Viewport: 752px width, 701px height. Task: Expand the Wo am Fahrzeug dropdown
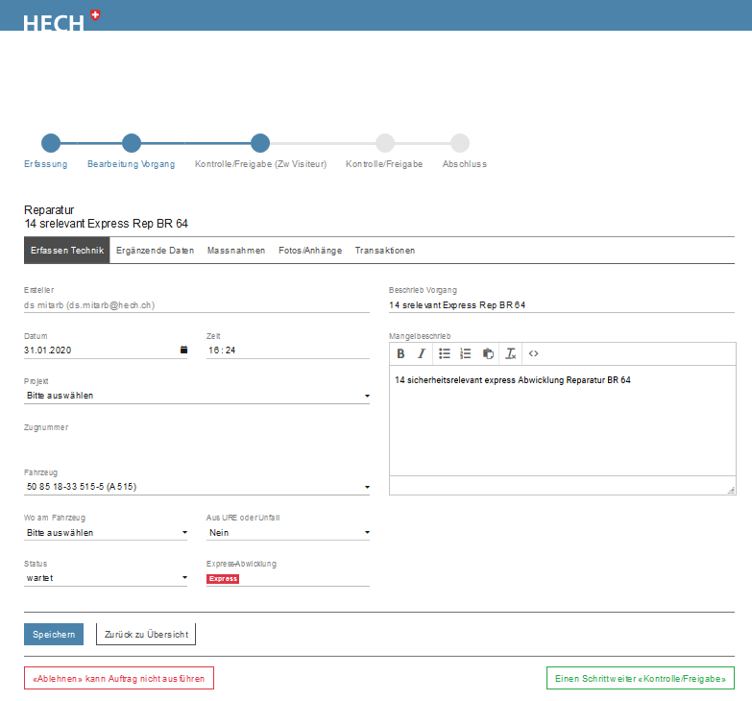pos(106,533)
